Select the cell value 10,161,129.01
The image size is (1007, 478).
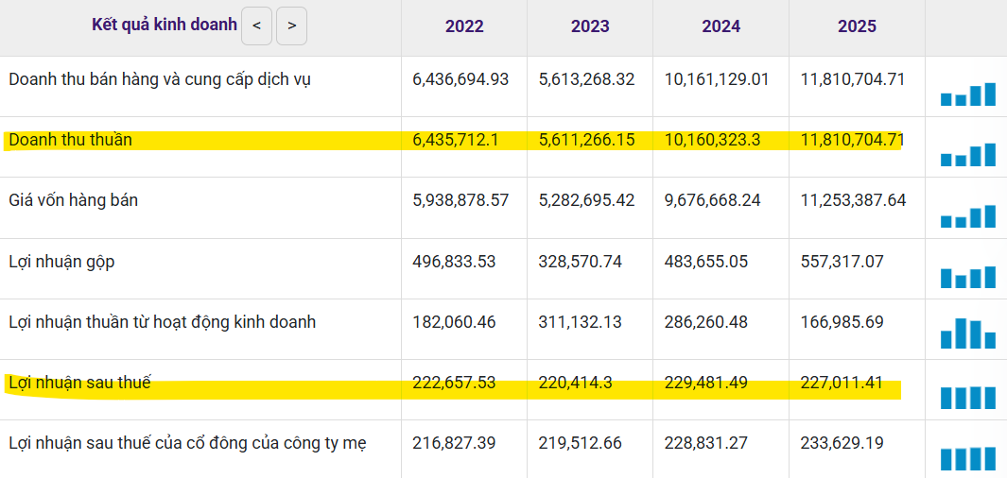(716, 79)
